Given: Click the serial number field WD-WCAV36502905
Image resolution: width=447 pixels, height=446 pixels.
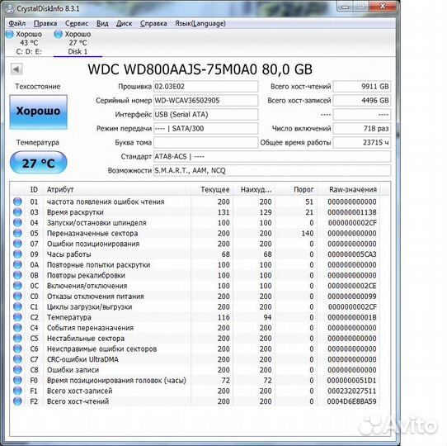Looking at the screenshot, I should pos(205,100).
